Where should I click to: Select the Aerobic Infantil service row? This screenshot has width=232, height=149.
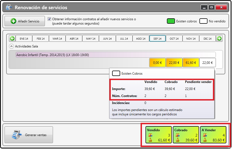point(116,55)
